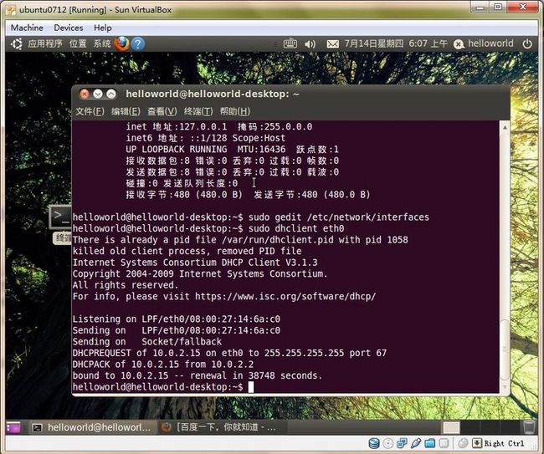Open the 文件(F) menu in terminal
The width and height of the screenshot is (544, 454).
click(90, 111)
